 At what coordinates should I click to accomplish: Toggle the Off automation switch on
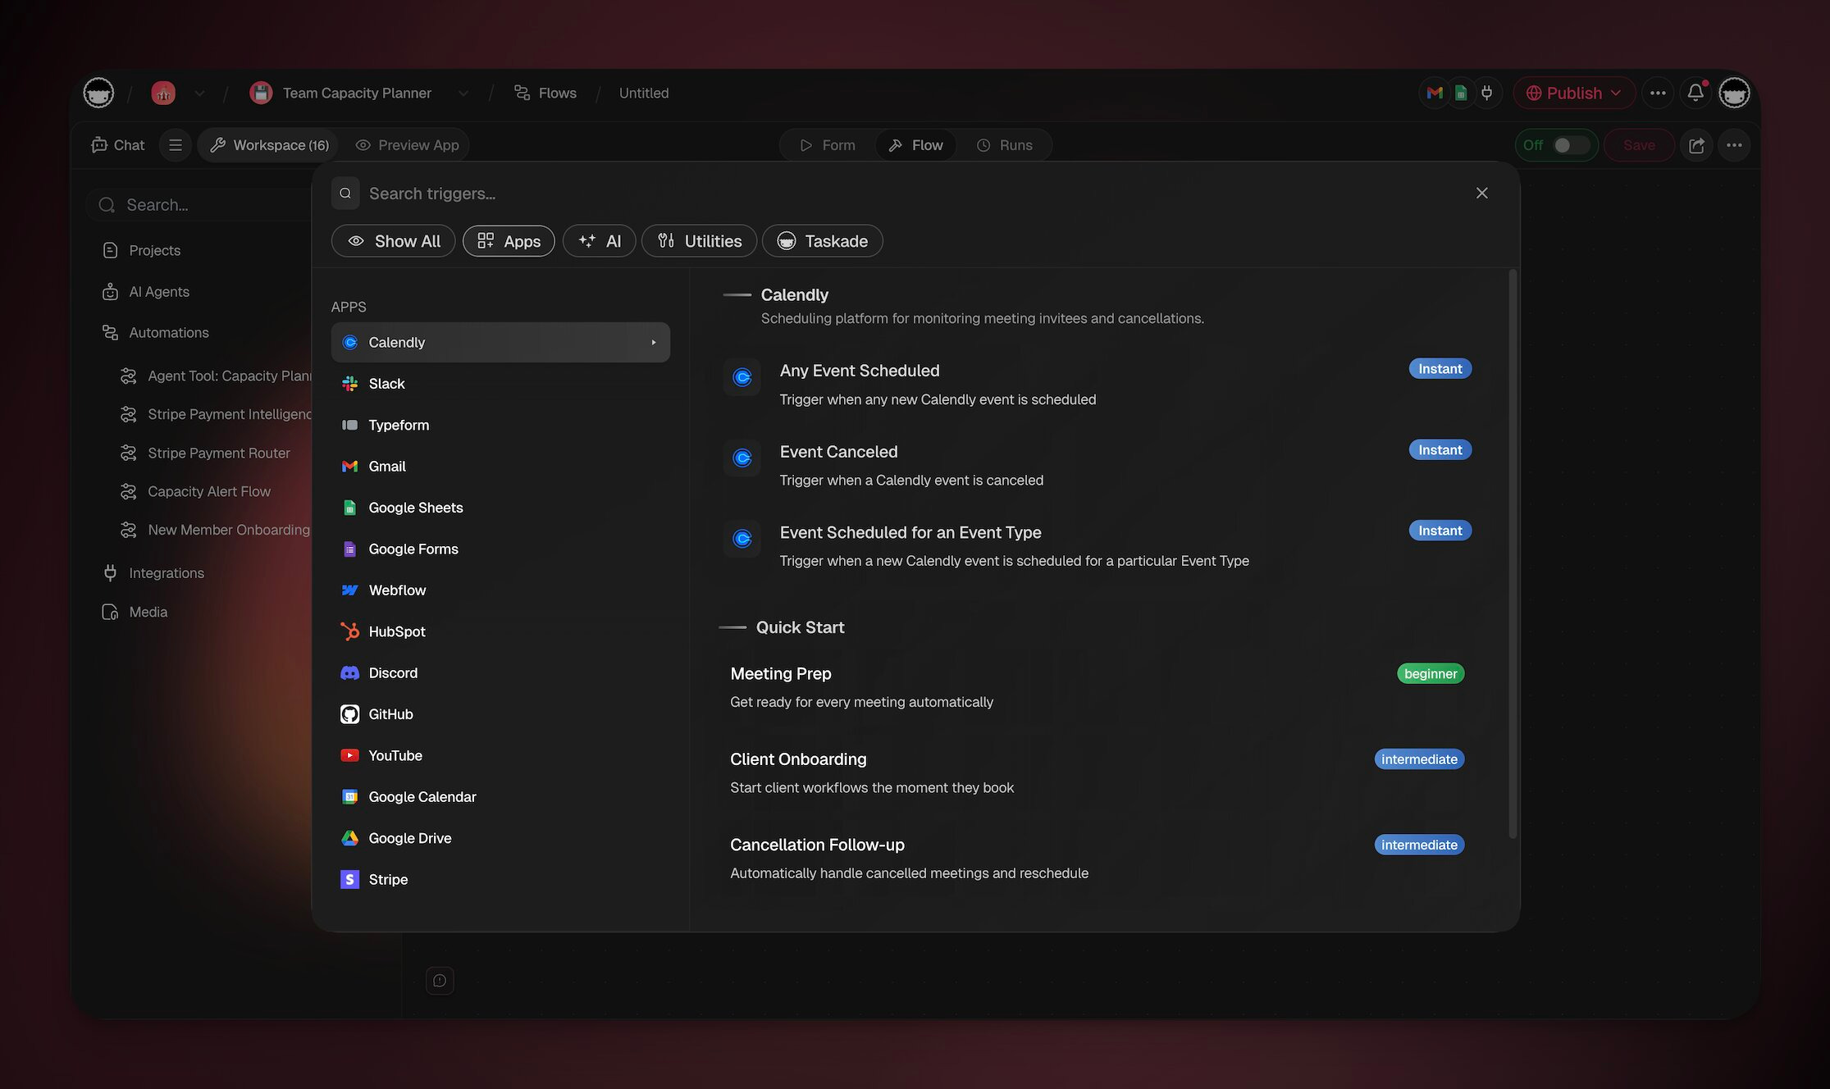[1570, 145]
